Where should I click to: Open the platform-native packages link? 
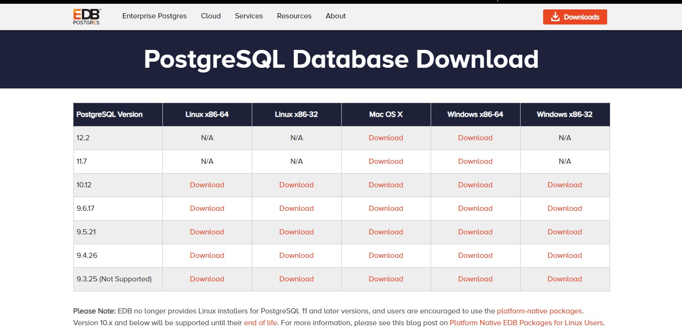click(539, 311)
